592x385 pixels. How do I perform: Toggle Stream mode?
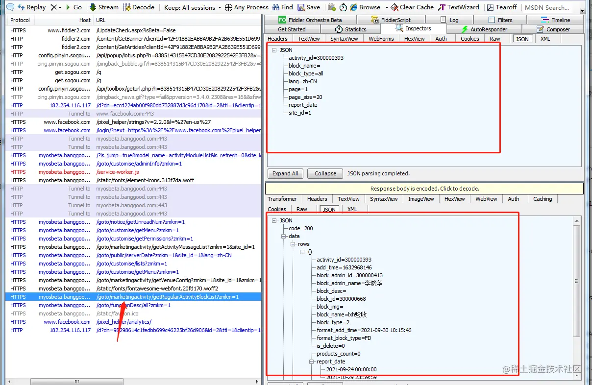pos(104,7)
